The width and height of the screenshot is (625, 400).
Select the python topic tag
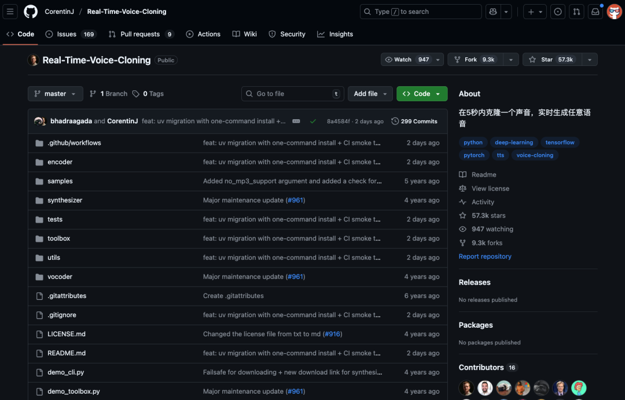click(x=473, y=142)
